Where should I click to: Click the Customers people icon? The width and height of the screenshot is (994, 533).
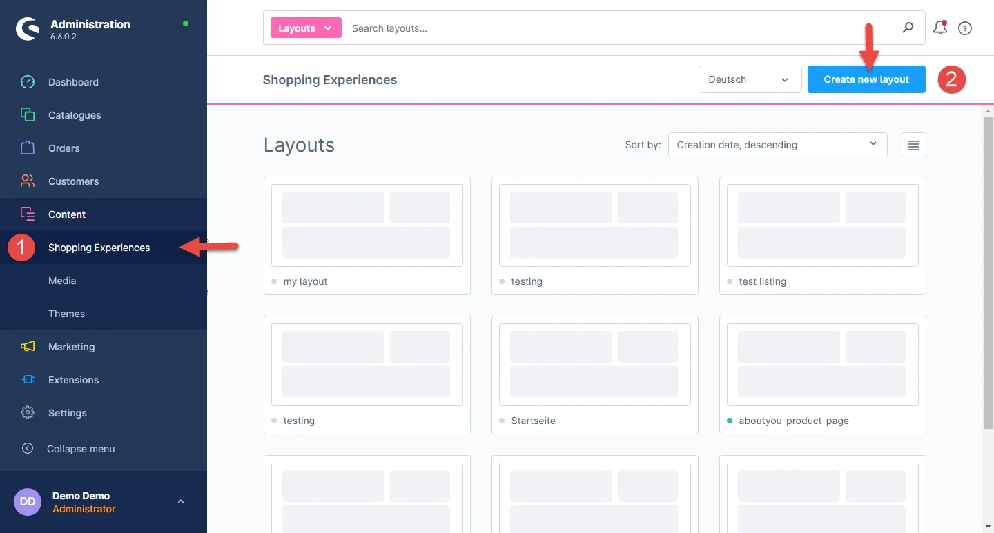28,181
